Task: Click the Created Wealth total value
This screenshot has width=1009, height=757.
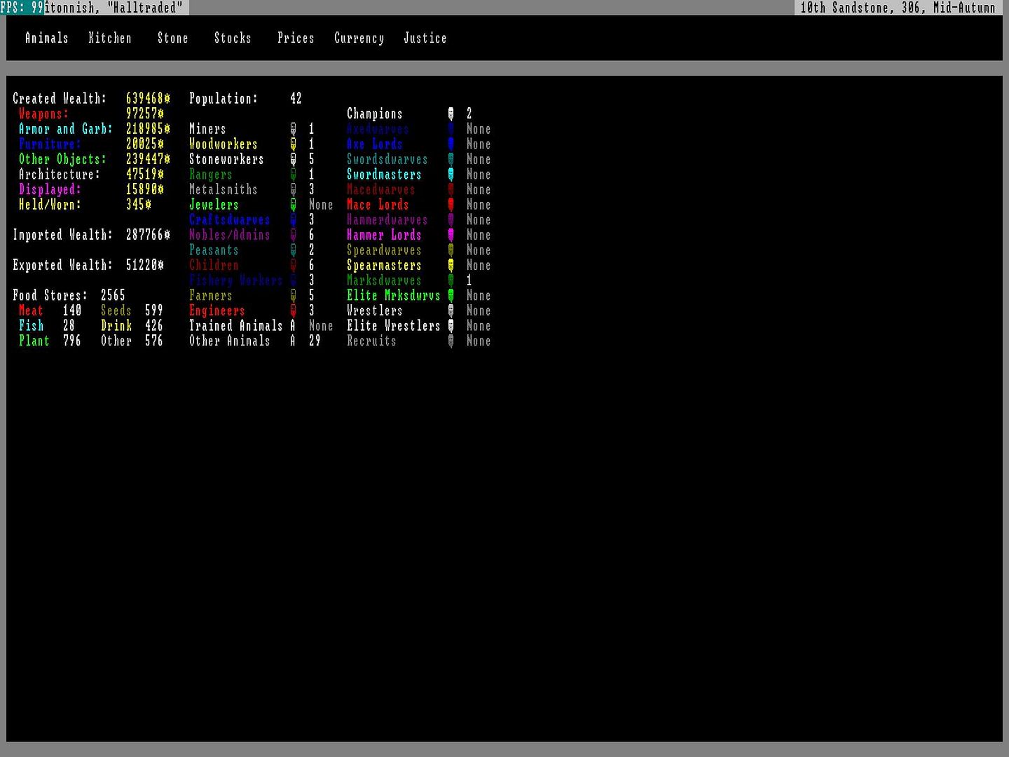Action: [x=147, y=99]
